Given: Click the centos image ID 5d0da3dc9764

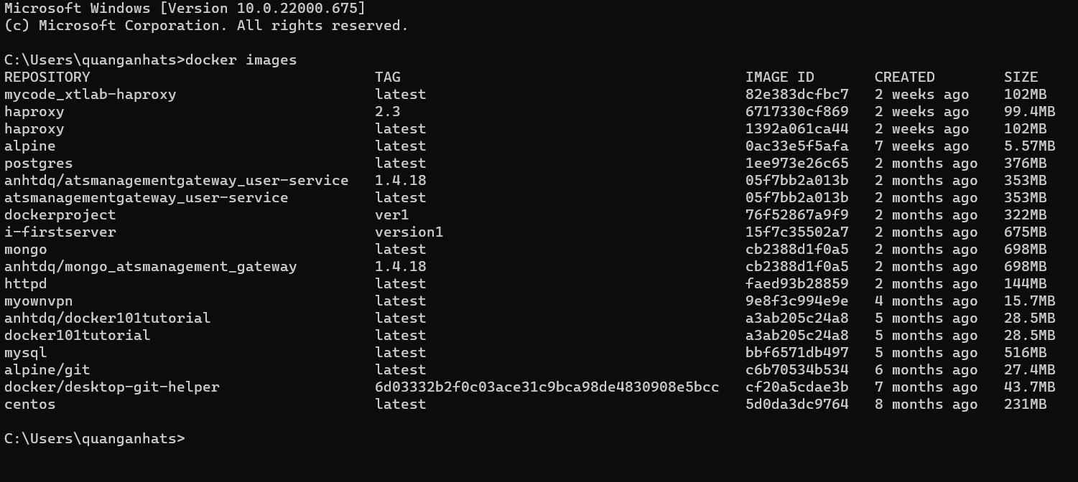Looking at the screenshot, I should point(796,405).
